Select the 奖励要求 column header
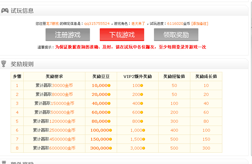The height and width of the screenshot is (164, 252). tap(54, 77)
